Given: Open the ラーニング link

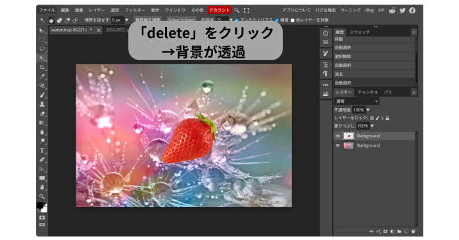Looking at the screenshot, I should coord(350,11).
